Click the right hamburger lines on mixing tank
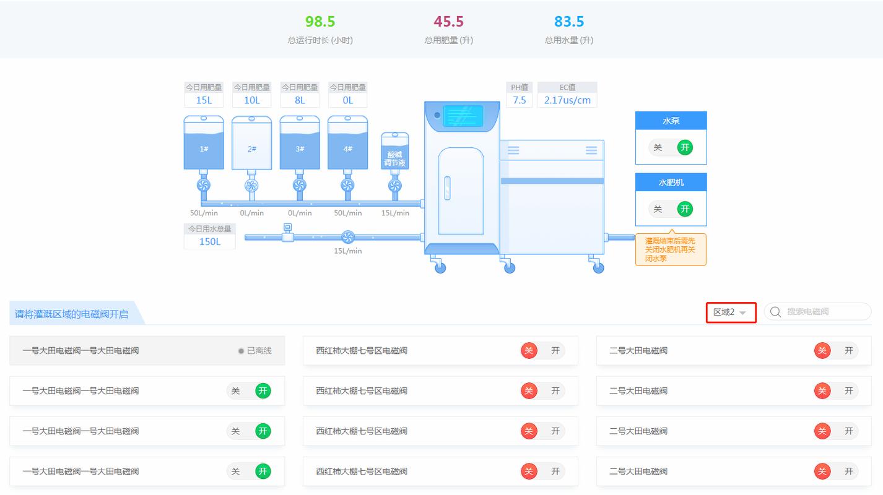 point(591,150)
